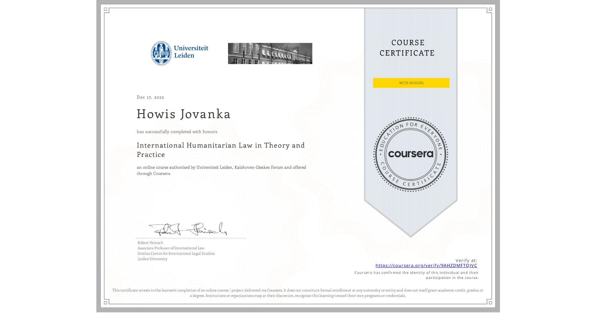Click the university building photograph
This screenshot has width=597, height=313.
click(270, 53)
